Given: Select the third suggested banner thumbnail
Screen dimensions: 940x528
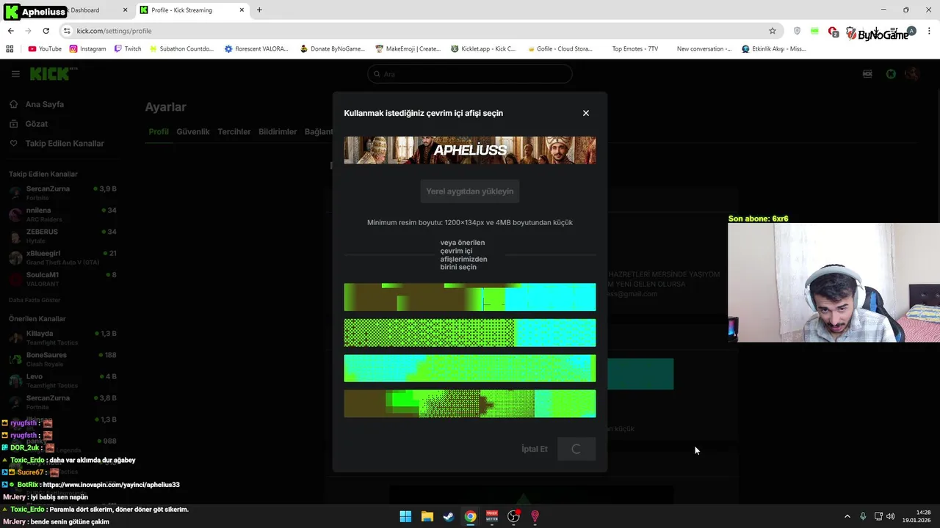Looking at the screenshot, I should 470,368.
